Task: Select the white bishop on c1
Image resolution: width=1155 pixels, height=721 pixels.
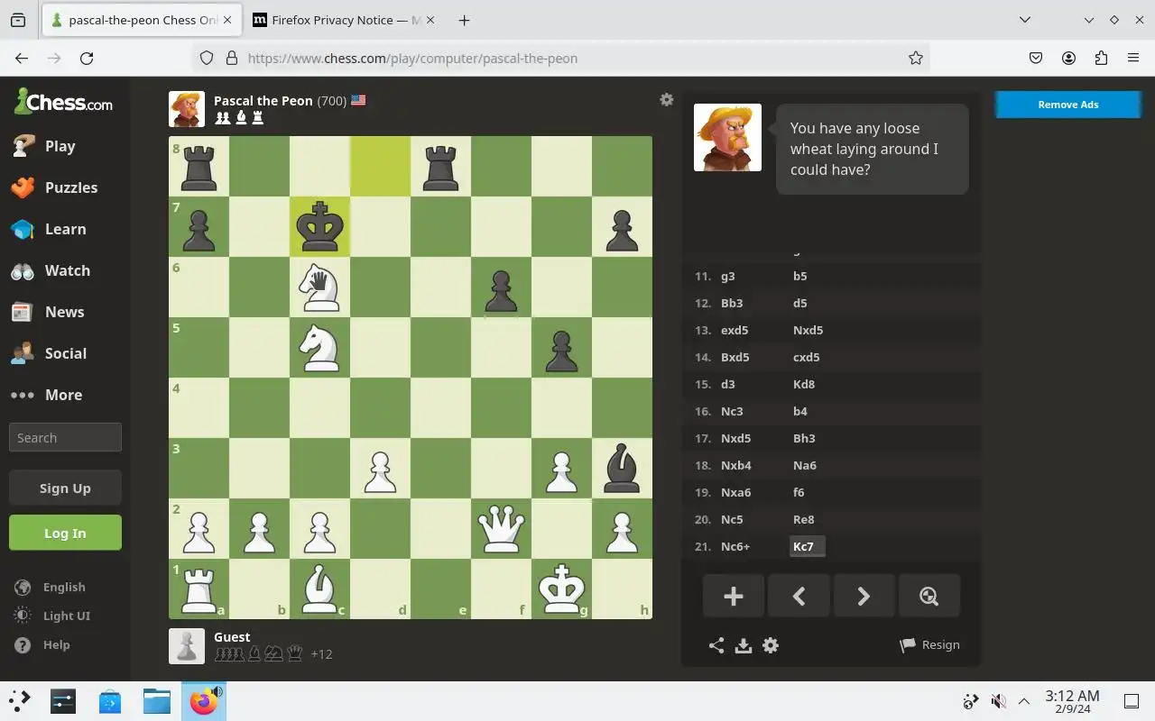Action: [x=319, y=589]
